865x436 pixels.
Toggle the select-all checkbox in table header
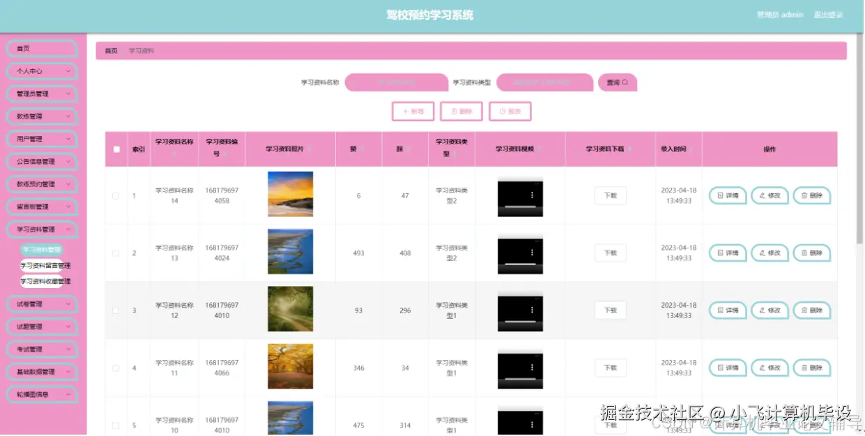click(116, 149)
